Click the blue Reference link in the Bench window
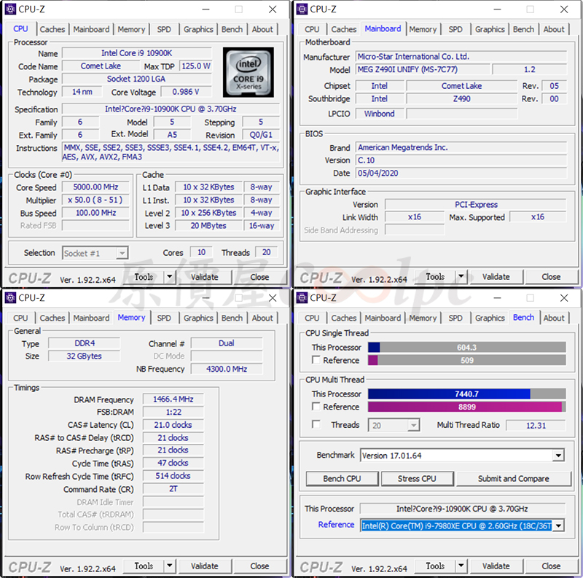This screenshot has height=578, width=583. [x=336, y=525]
